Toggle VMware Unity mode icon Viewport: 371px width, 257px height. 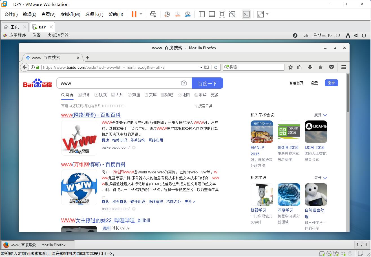pos(232,14)
